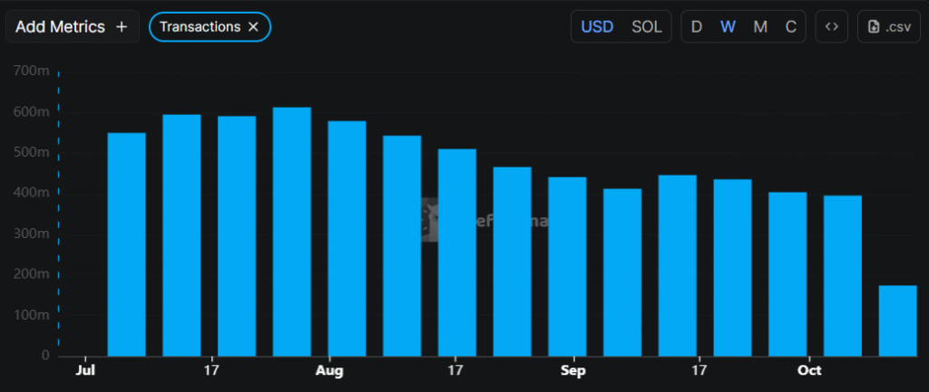Click the first bar after Jul label

pos(127,244)
